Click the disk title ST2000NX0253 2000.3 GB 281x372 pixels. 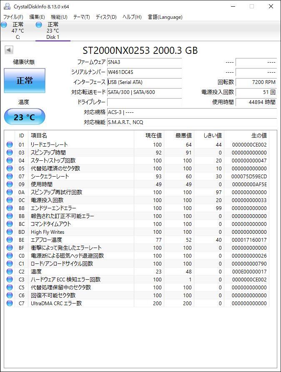pyautogui.click(x=140, y=50)
